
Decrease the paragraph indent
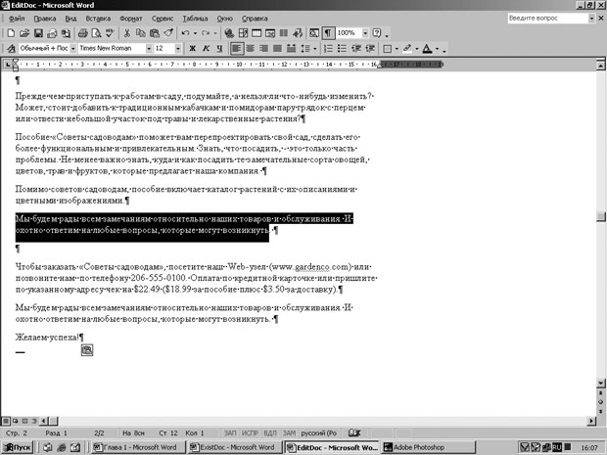click(x=356, y=49)
